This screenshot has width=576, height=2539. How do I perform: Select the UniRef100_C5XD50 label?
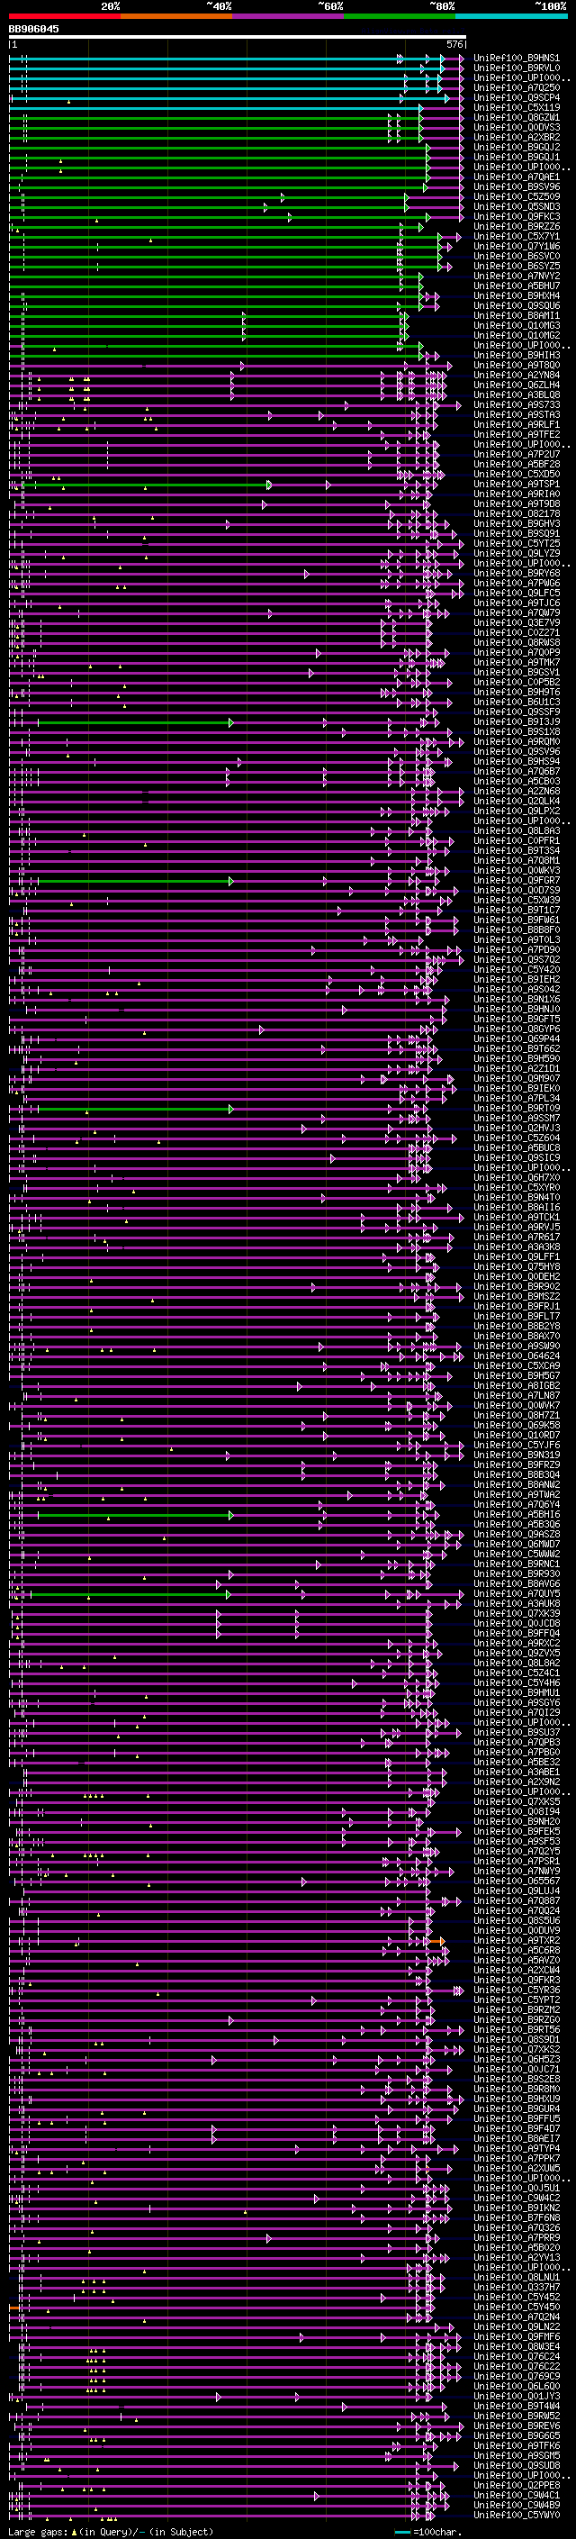517,474
